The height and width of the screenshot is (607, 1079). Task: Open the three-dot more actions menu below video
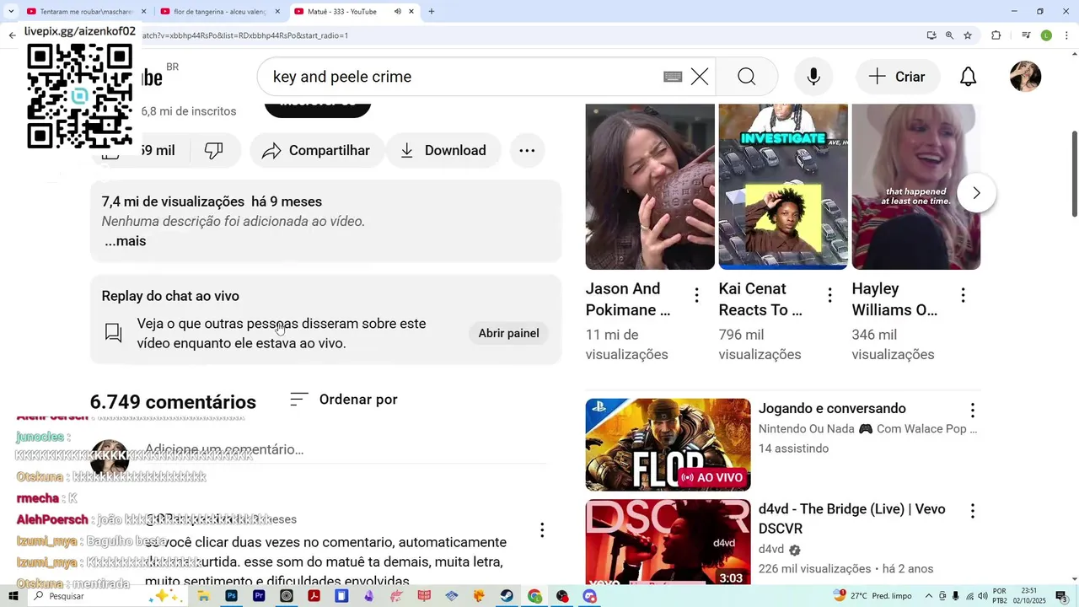[x=527, y=150]
